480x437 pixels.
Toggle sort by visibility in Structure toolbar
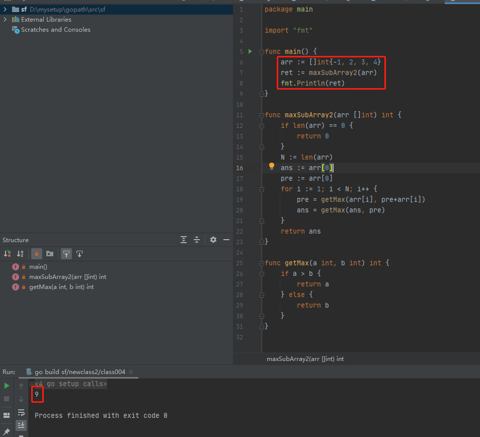coord(8,254)
